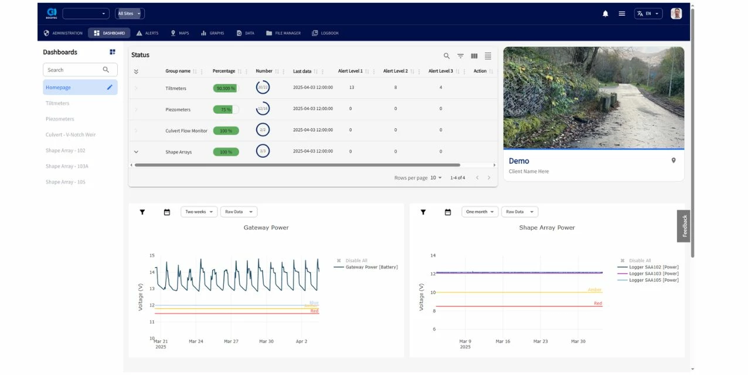Open the All Sites dropdown
This screenshot has width=748, height=375.
(x=130, y=13)
